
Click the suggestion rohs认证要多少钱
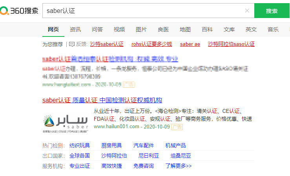151,44
